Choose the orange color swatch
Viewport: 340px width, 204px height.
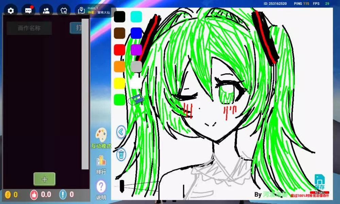(119, 67)
